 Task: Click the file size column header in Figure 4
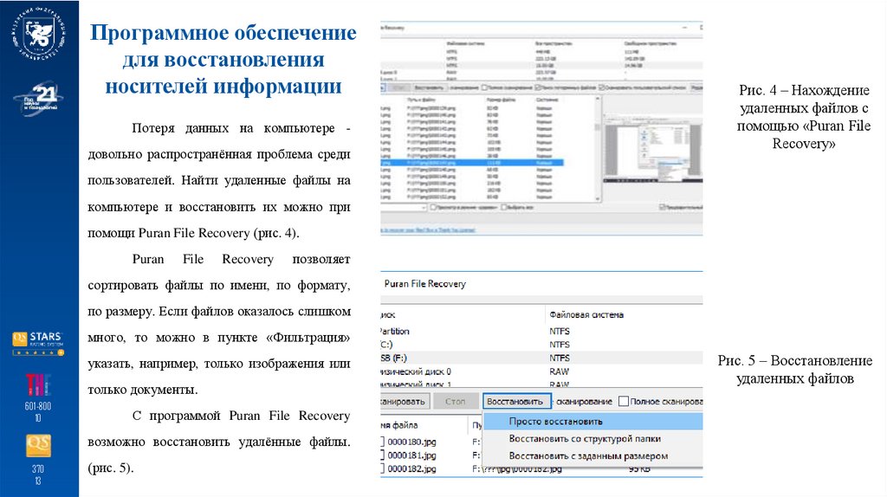point(501,100)
